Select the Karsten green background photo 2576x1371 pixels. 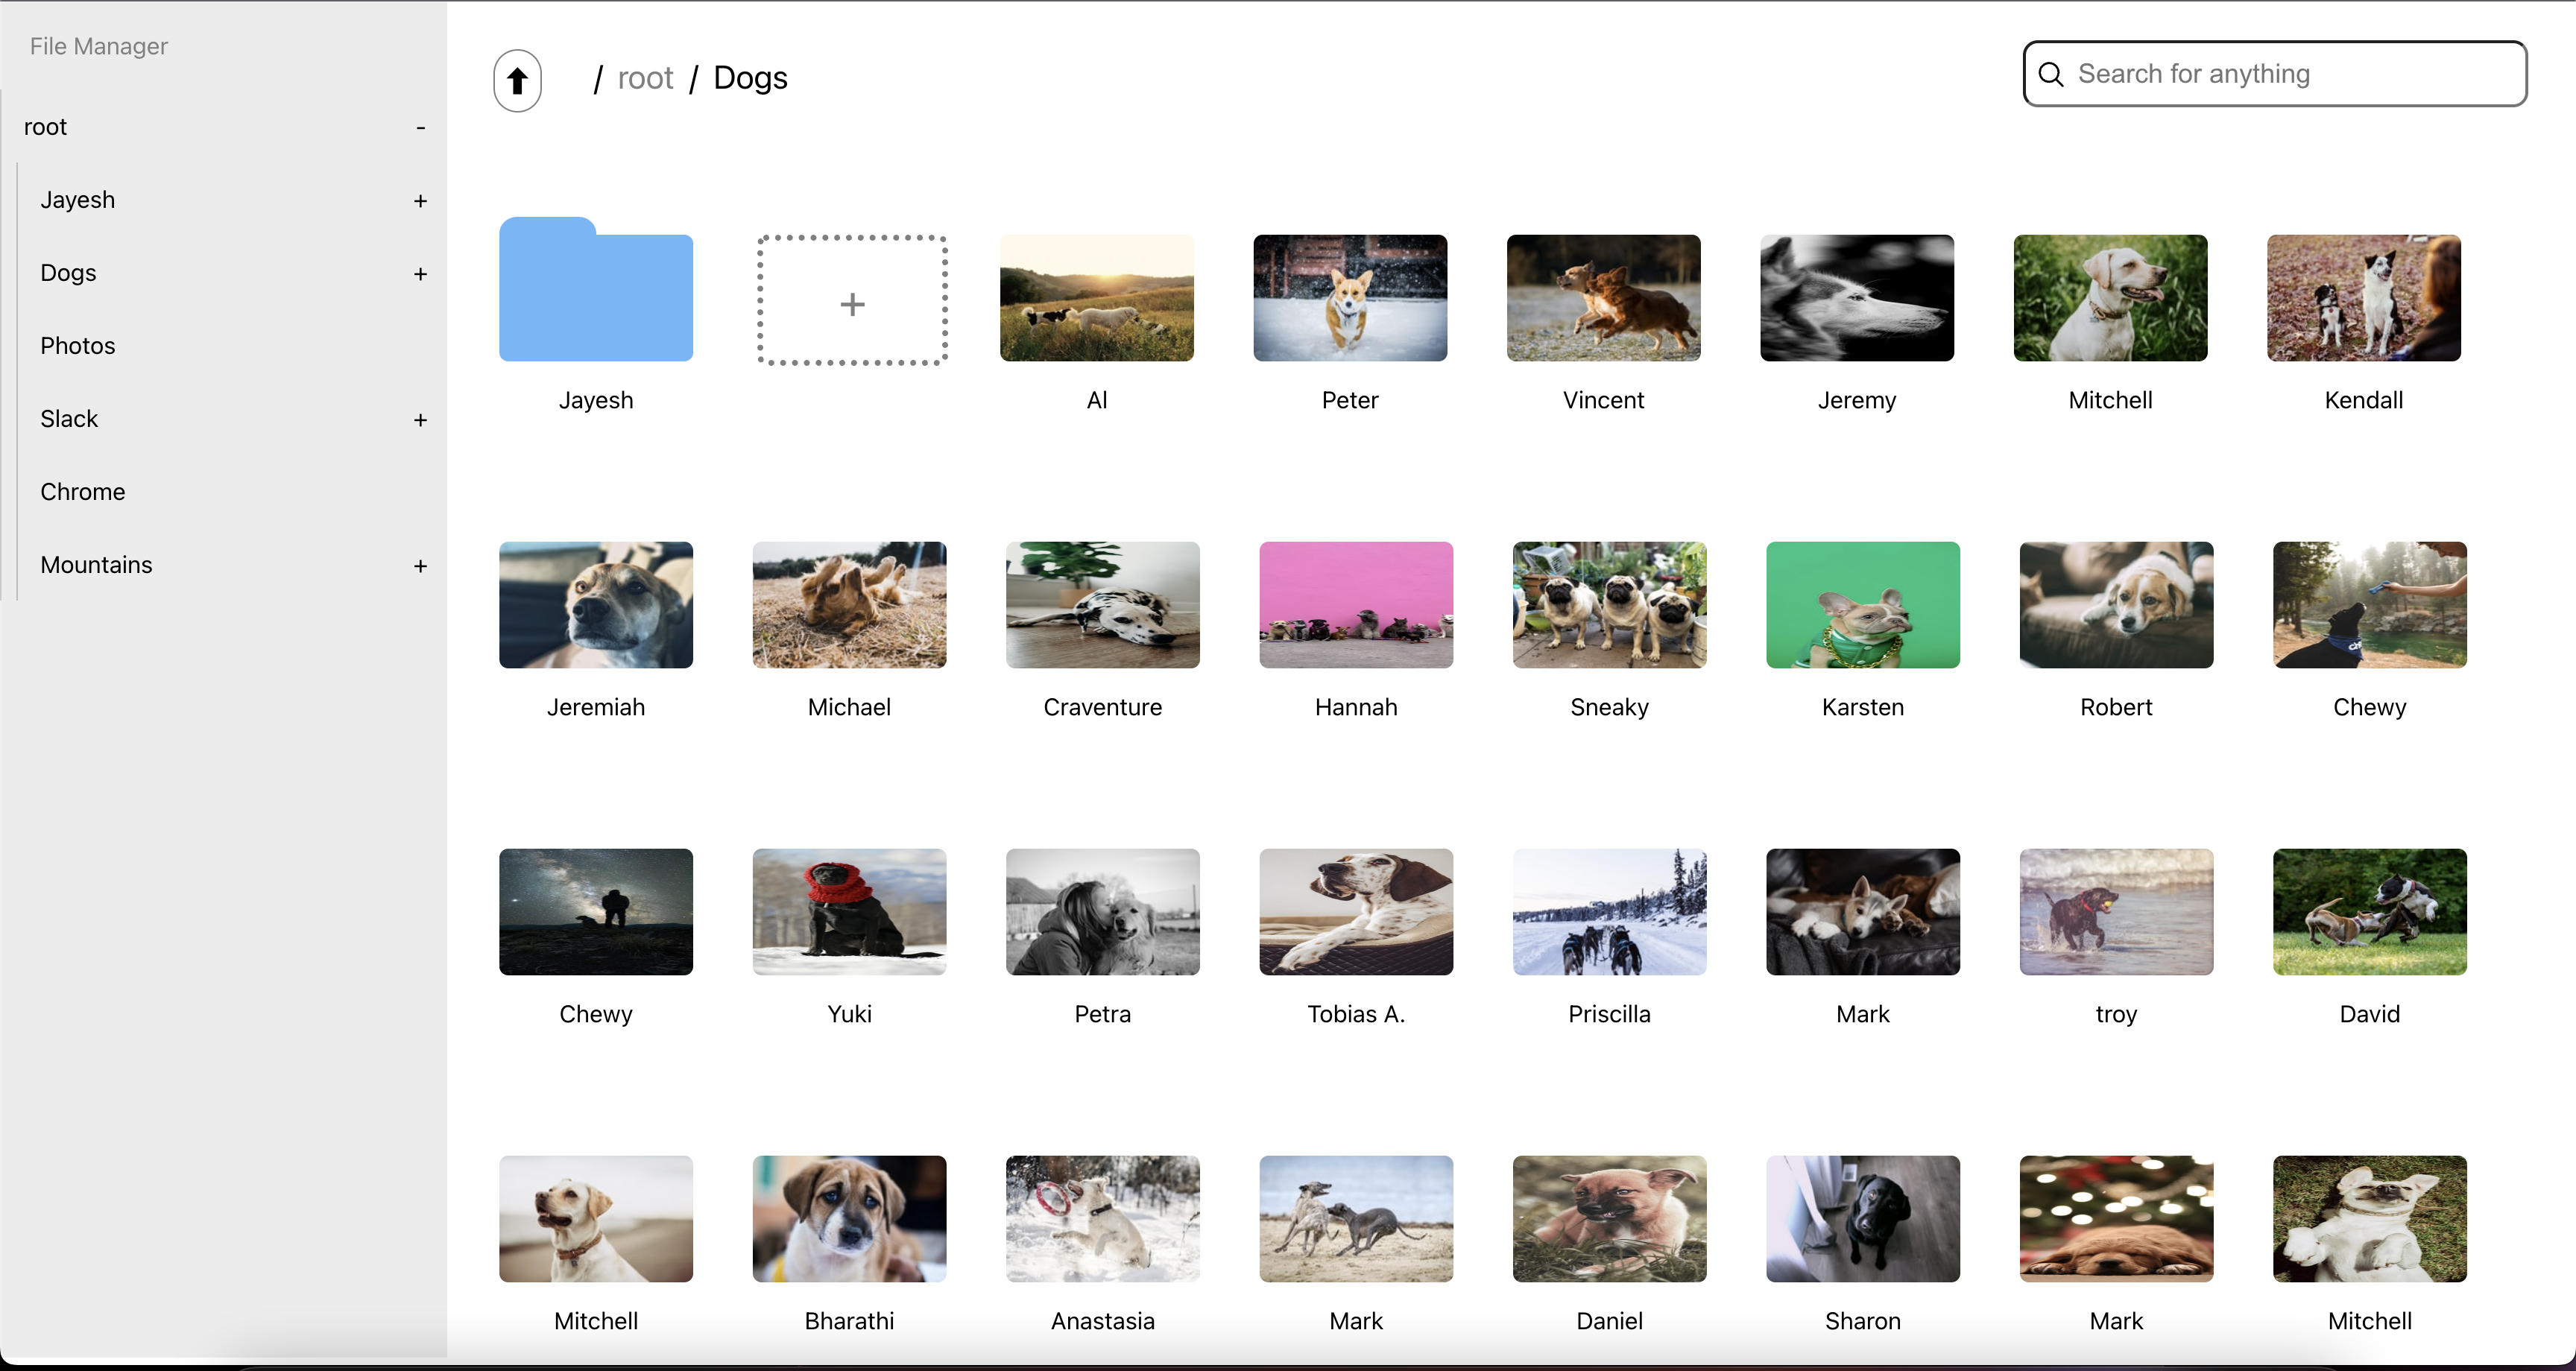tap(1862, 605)
